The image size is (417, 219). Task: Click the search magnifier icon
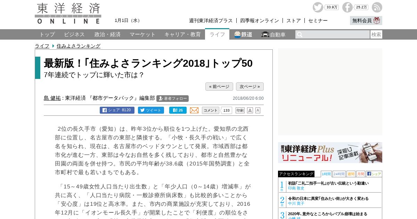click(x=300, y=34)
